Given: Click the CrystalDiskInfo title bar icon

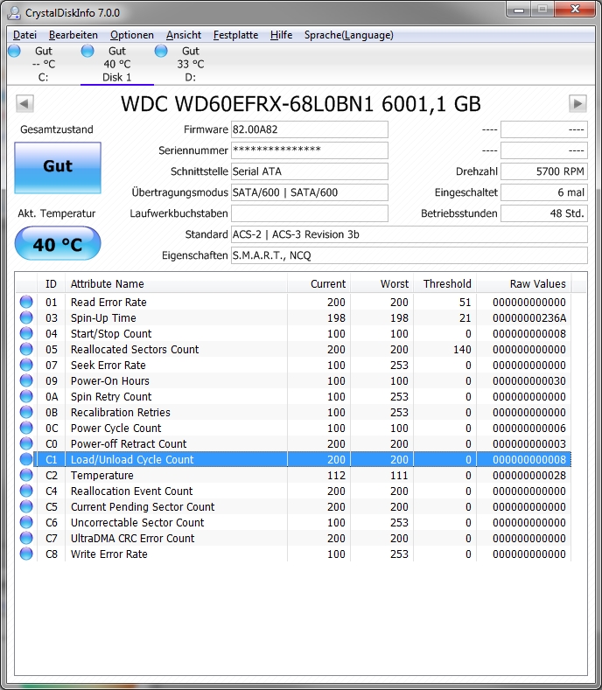Looking at the screenshot, I should tap(15, 13).
